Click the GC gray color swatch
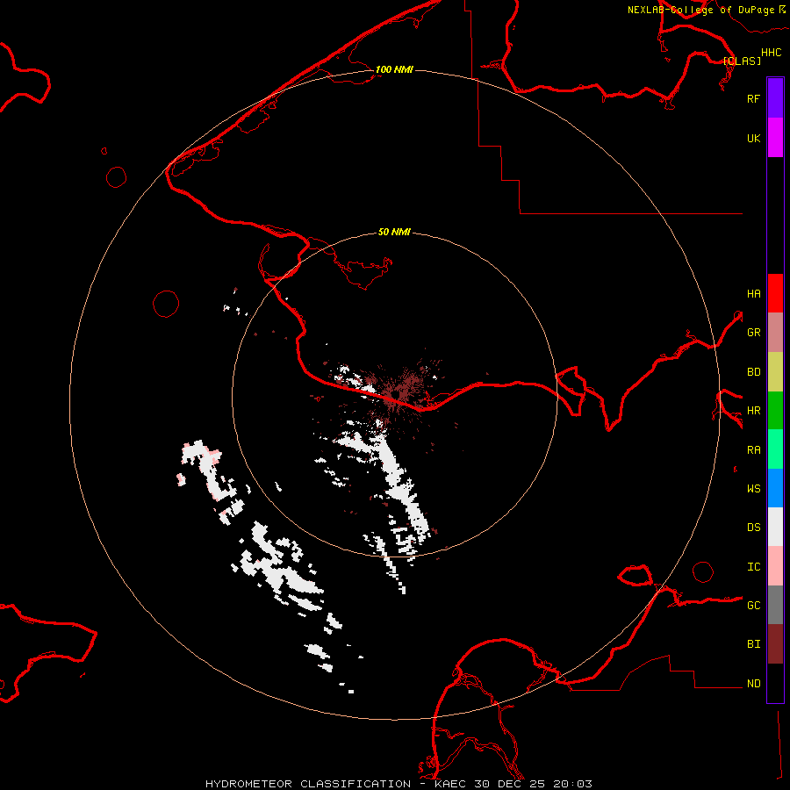Image resolution: width=790 pixels, height=790 pixels. [x=775, y=605]
